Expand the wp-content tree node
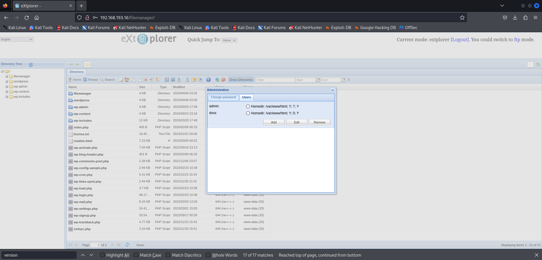542x260 pixels. (7, 91)
